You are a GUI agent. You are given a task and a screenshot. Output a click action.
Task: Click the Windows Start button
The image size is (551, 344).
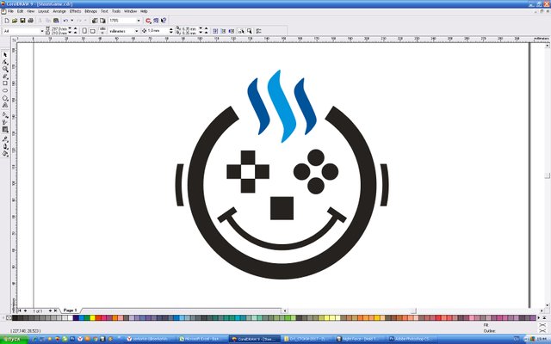(x=14, y=339)
